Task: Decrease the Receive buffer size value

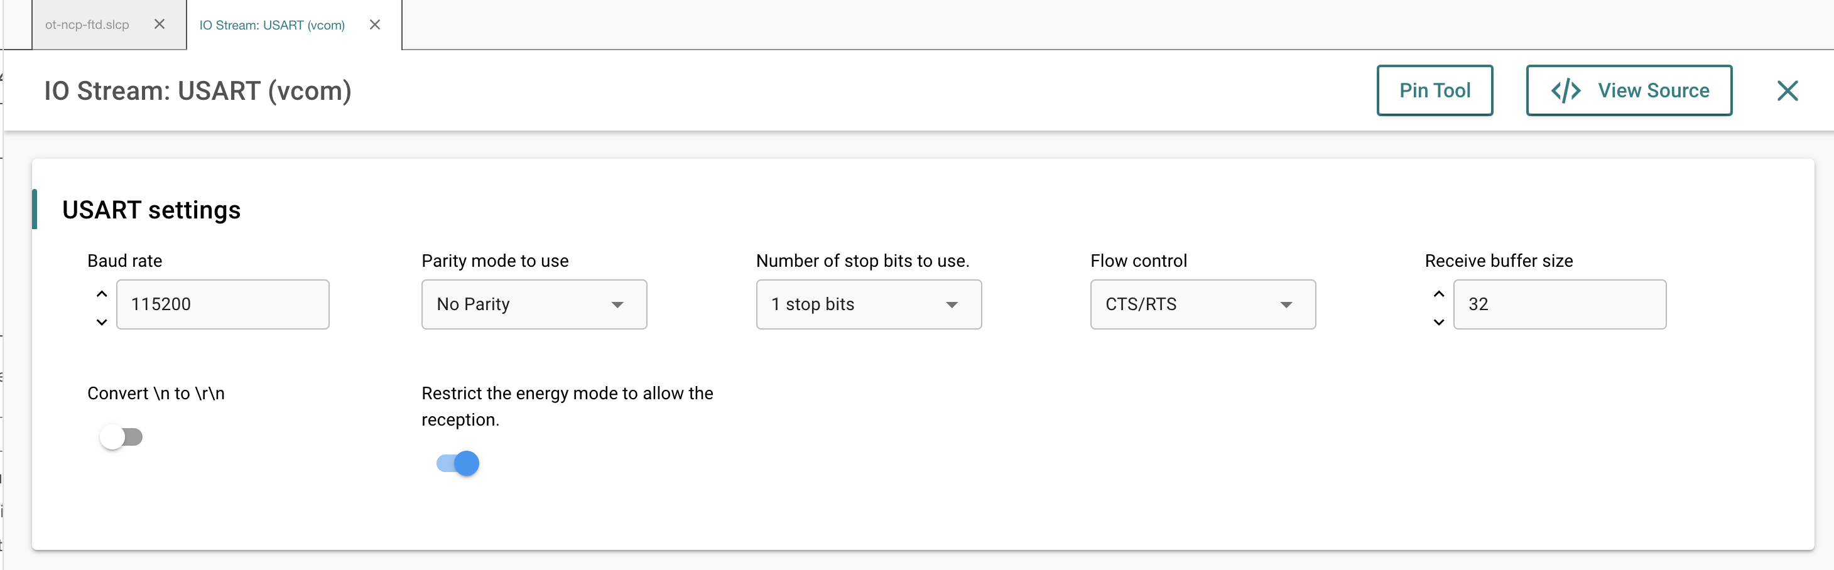Action: click(x=1439, y=323)
